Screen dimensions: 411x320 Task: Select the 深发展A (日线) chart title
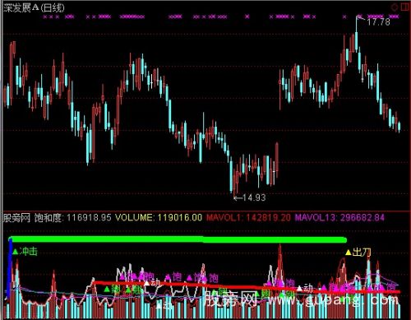[x=34, y=7]
